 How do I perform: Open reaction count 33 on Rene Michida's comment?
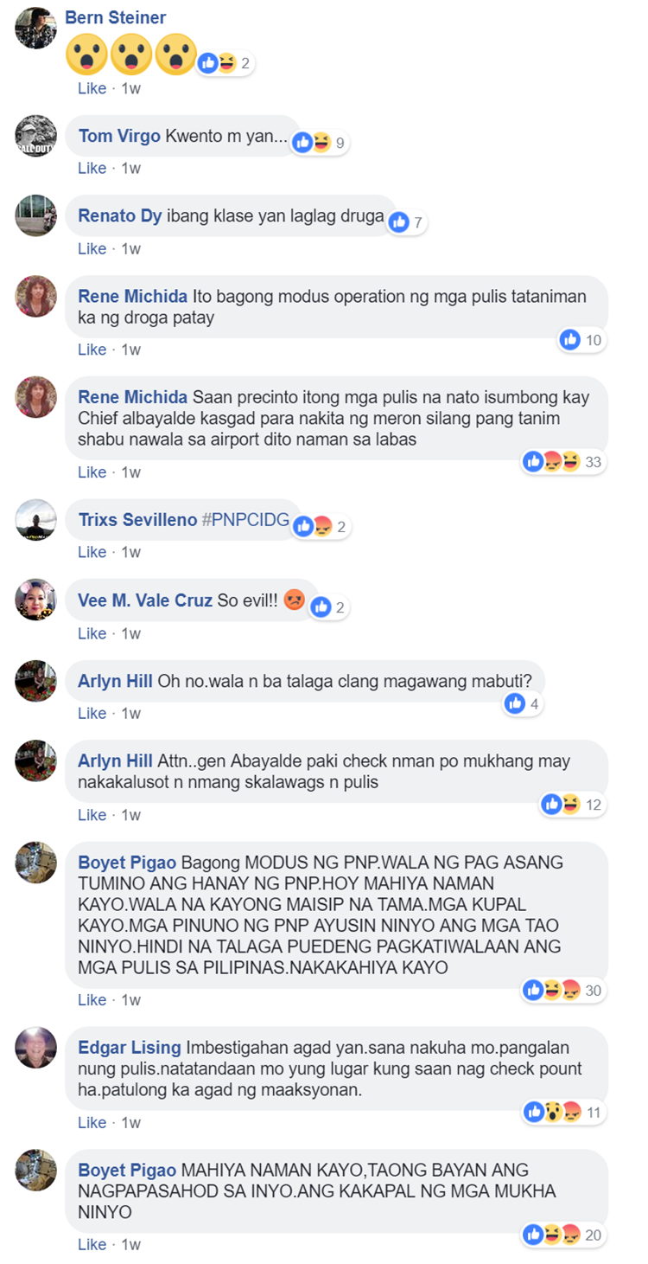click(x=562, y=461)
